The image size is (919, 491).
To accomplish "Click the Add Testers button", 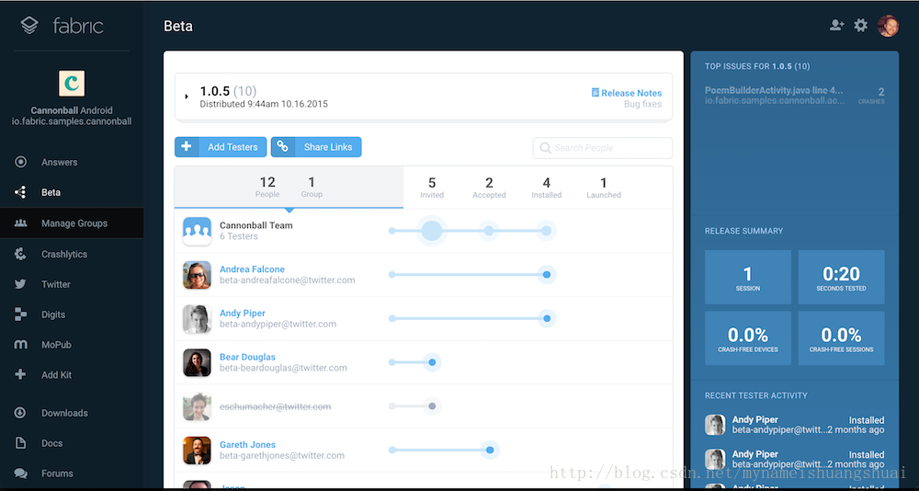I will pyautogui.click(x=221, y=147).
